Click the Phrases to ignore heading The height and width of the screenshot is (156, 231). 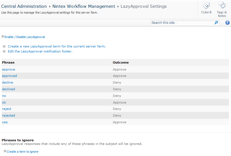click(x=18, y=140)
